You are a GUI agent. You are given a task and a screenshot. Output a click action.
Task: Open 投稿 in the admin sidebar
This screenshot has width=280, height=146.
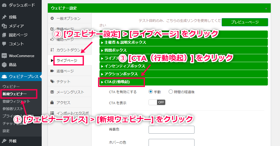tap(21, 17)
